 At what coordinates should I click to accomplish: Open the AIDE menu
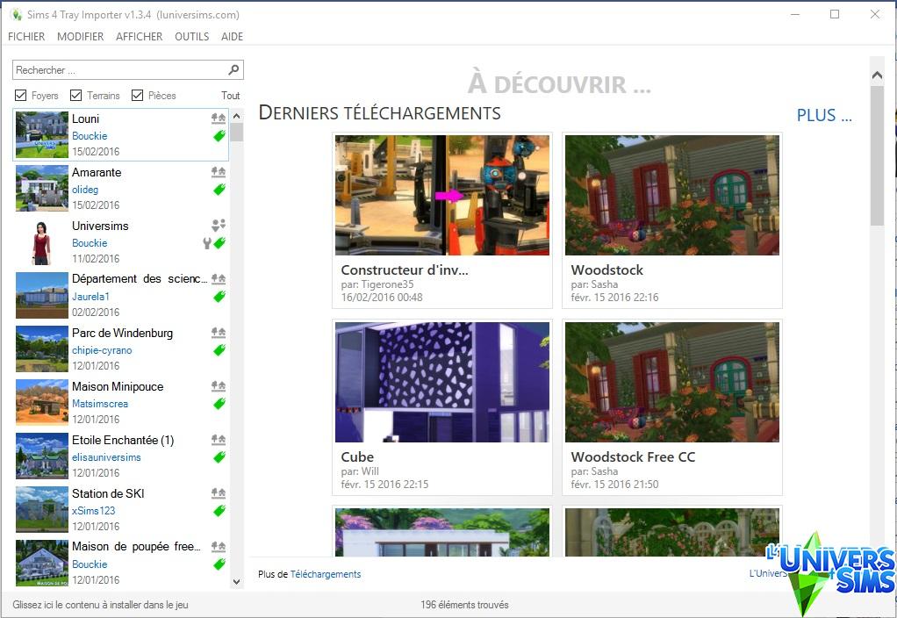(x=232, y=37)
